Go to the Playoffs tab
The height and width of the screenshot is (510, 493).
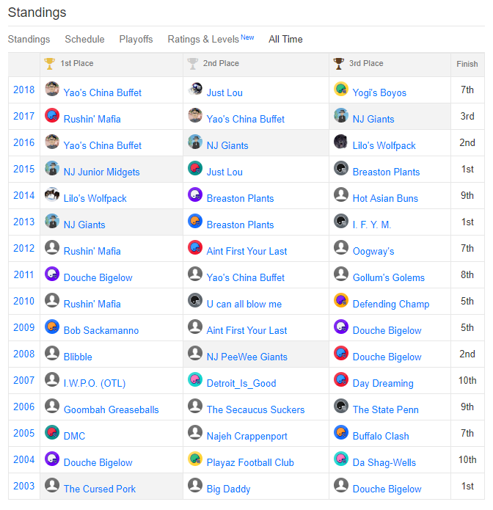(x=136, y=40)
